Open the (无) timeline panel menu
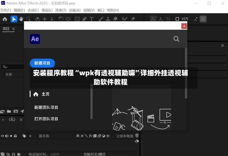Screen dimensions: 228x156 (x=21, y=120)
